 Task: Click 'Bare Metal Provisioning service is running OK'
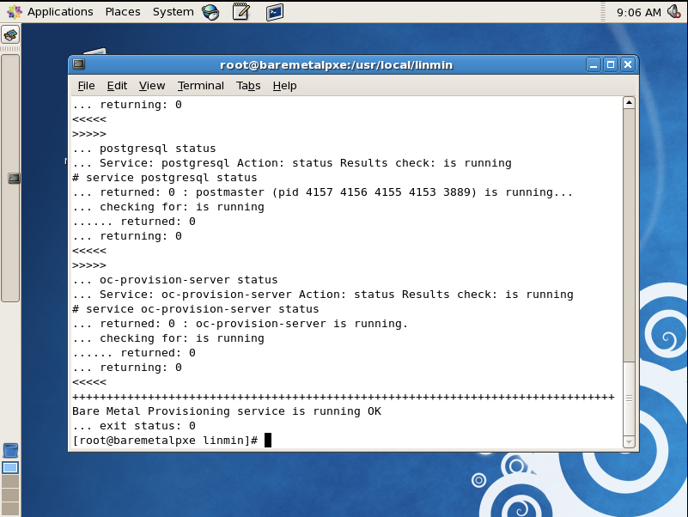pos(227,411)
